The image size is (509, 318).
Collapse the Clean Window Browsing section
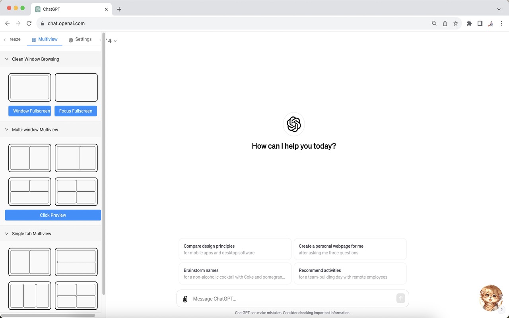click(6, 59)
